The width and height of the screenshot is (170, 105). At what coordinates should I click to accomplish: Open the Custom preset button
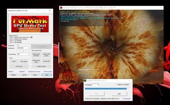(41, 66)
